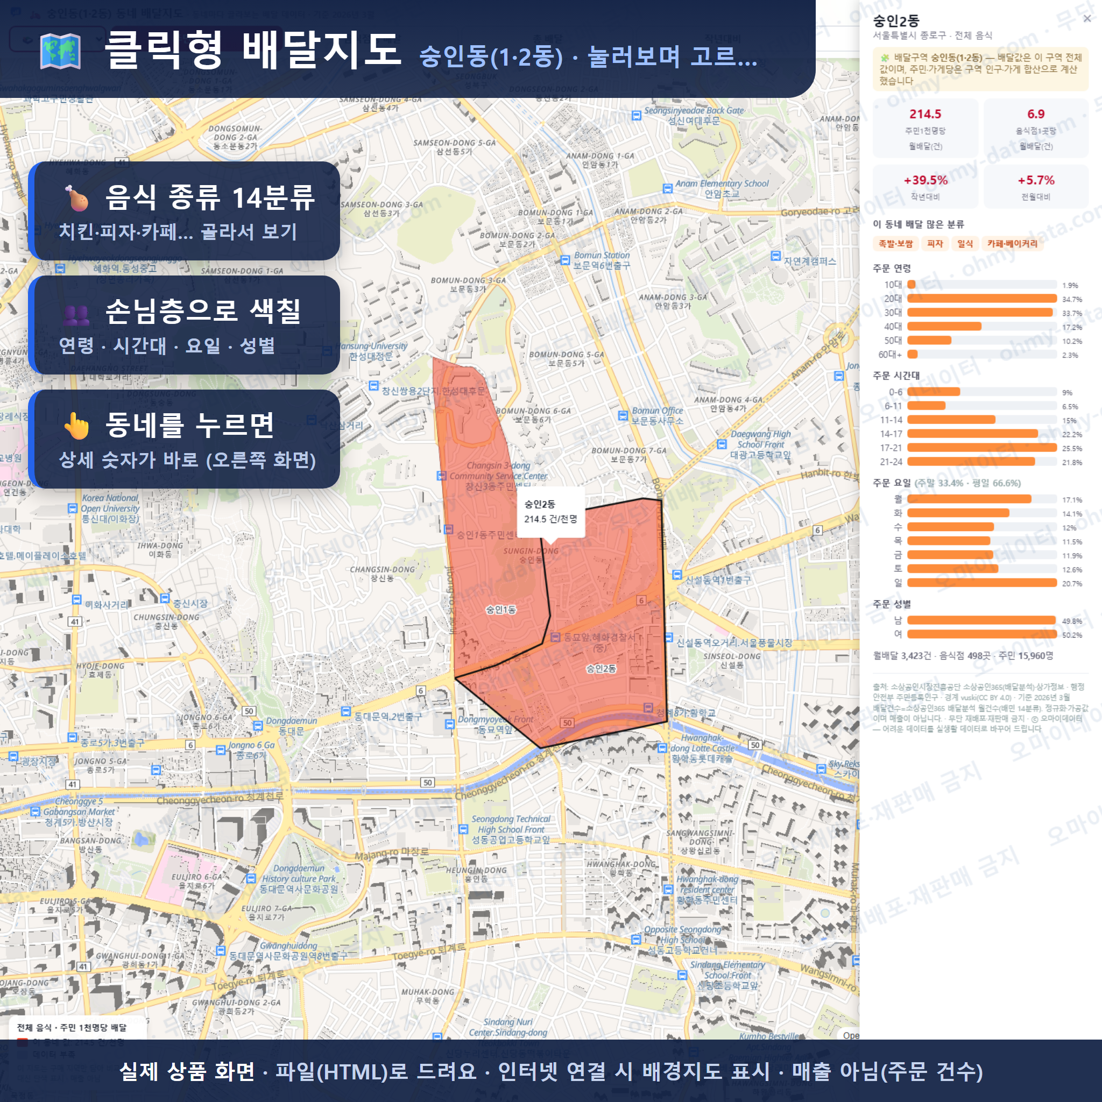
Task: Click the 20대 age bar showing 34.7%
Action: point(981,299)
